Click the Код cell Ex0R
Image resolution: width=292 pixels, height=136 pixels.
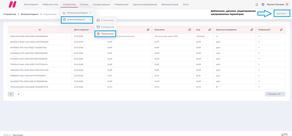pyautogui.click(x=199, y=81)
